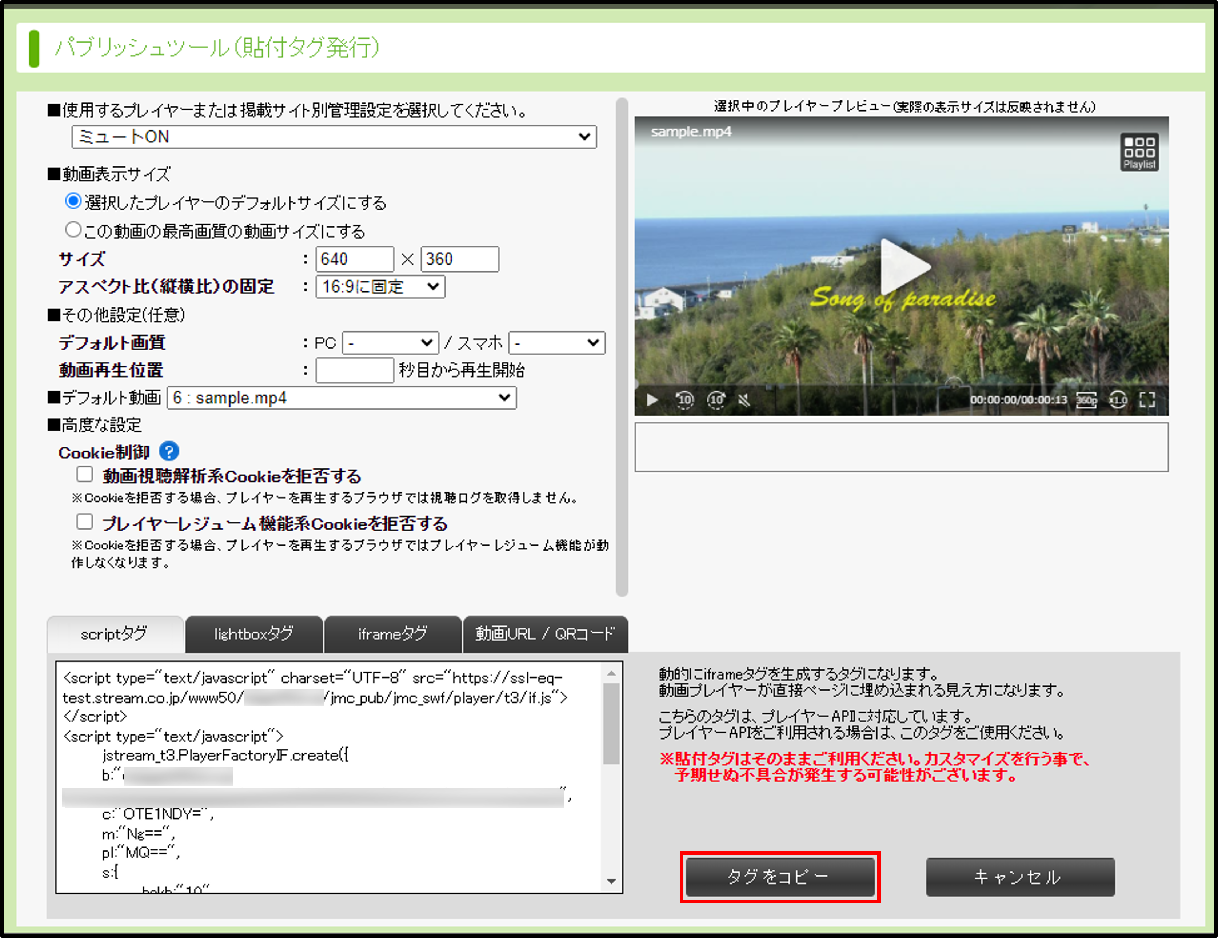
Task: Open the ミュートON player selection dropdown
Action: [x=334, y=137]
